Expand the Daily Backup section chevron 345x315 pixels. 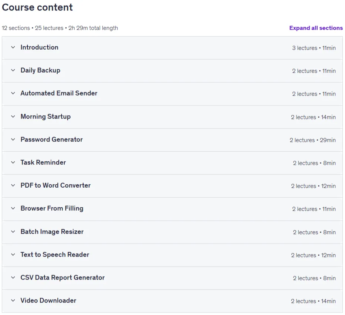[x=13, y=70]
